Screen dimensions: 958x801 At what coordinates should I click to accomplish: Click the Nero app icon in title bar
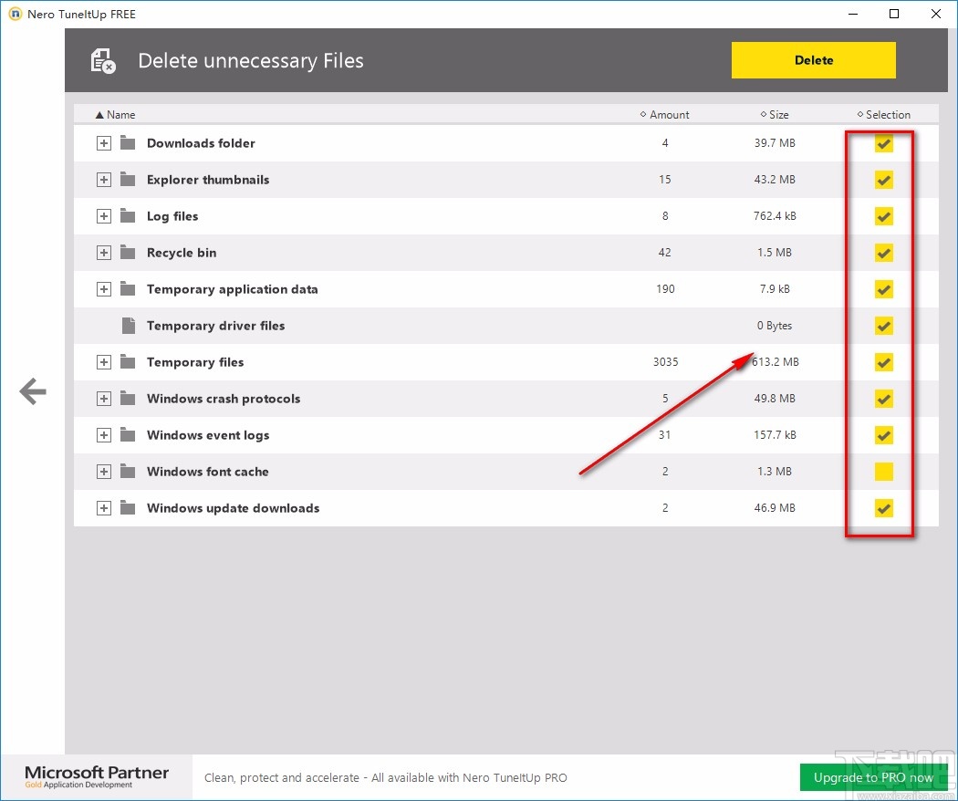tap(15, 15)
